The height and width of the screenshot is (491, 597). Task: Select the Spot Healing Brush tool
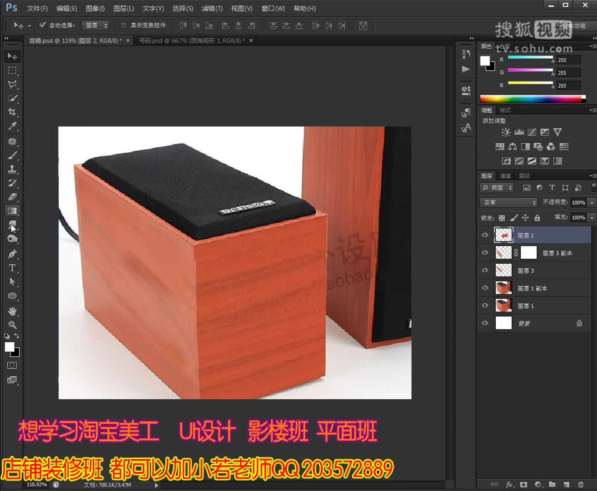pos(12,141)
